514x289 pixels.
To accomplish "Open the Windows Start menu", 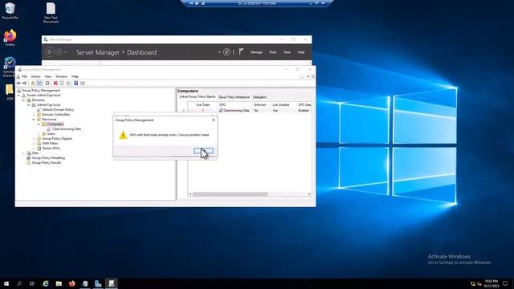I will 6,283.
